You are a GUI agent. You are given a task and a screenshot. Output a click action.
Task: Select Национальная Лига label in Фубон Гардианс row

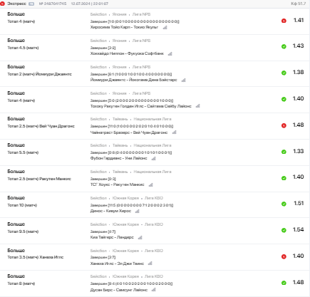[x=153, y=145]
